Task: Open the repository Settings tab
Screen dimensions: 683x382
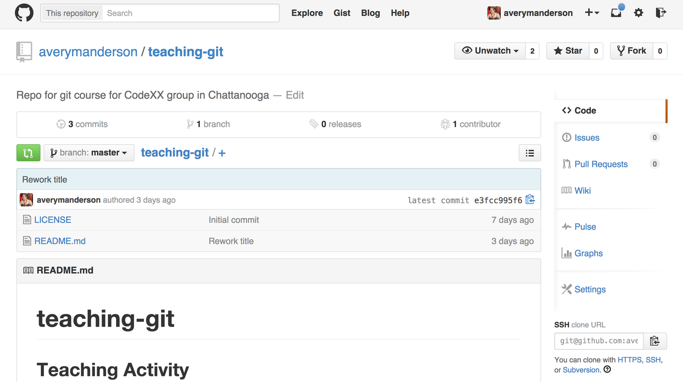Action: [x=590, y=289]
